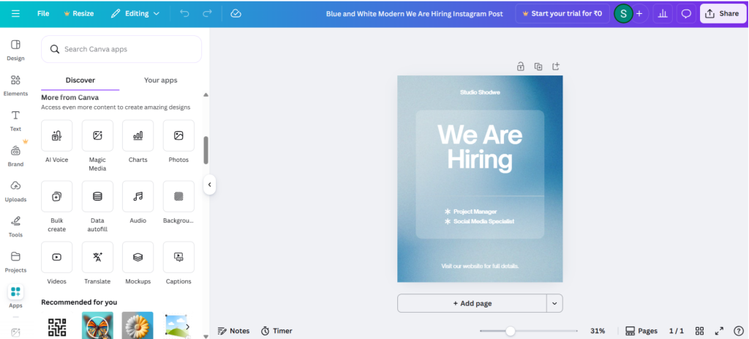Open the Photos app
The height and width of the screenshot is (339, 749).
tap(178, 135)
